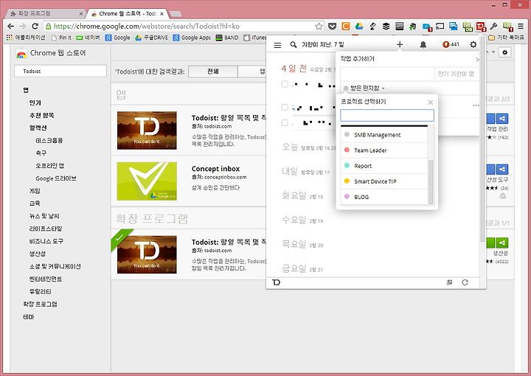Select the Team Leader project
531x376 pixels.
coord(384,150)
